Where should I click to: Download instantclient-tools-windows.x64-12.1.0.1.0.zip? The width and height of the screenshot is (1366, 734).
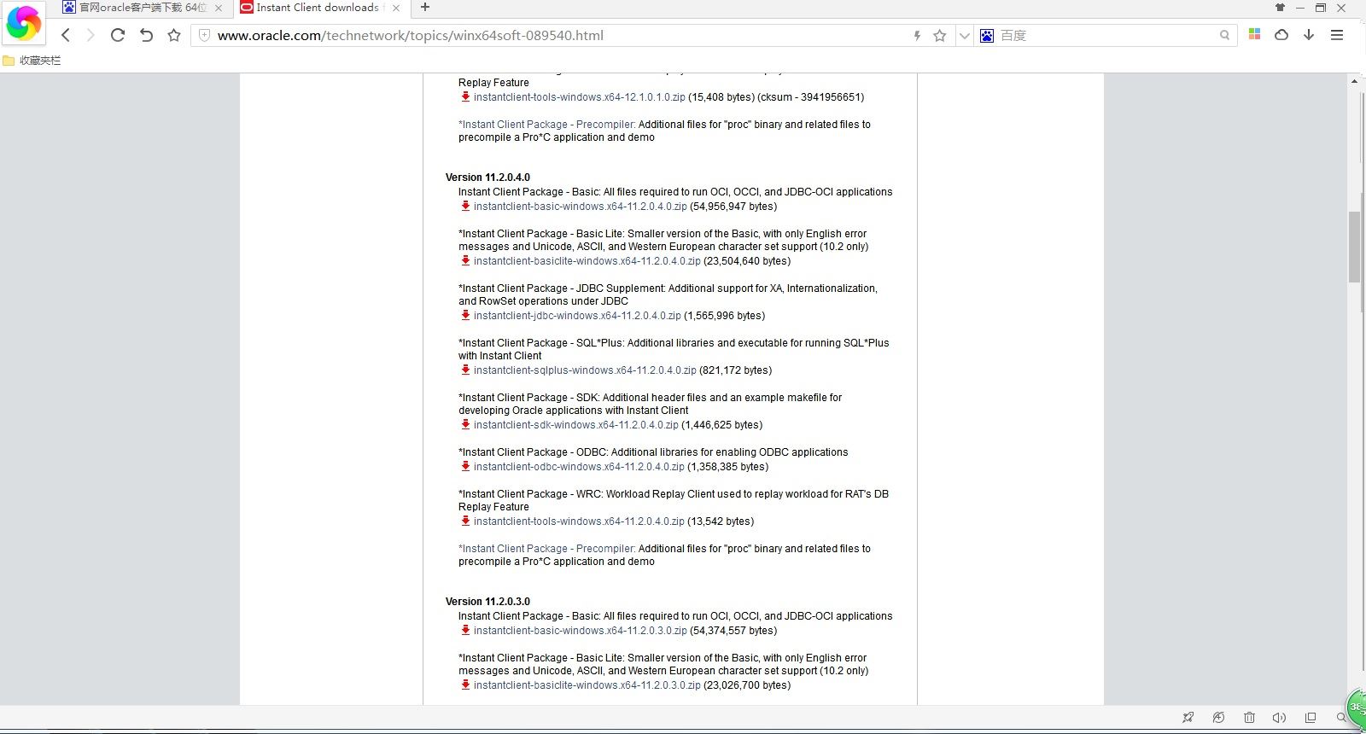point(579,97)
